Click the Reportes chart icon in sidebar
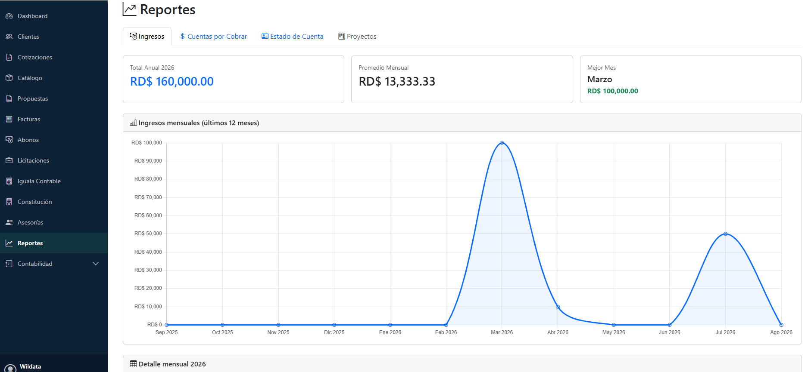Viewport: 811px width, 372px height. click(x=9, y=243)
